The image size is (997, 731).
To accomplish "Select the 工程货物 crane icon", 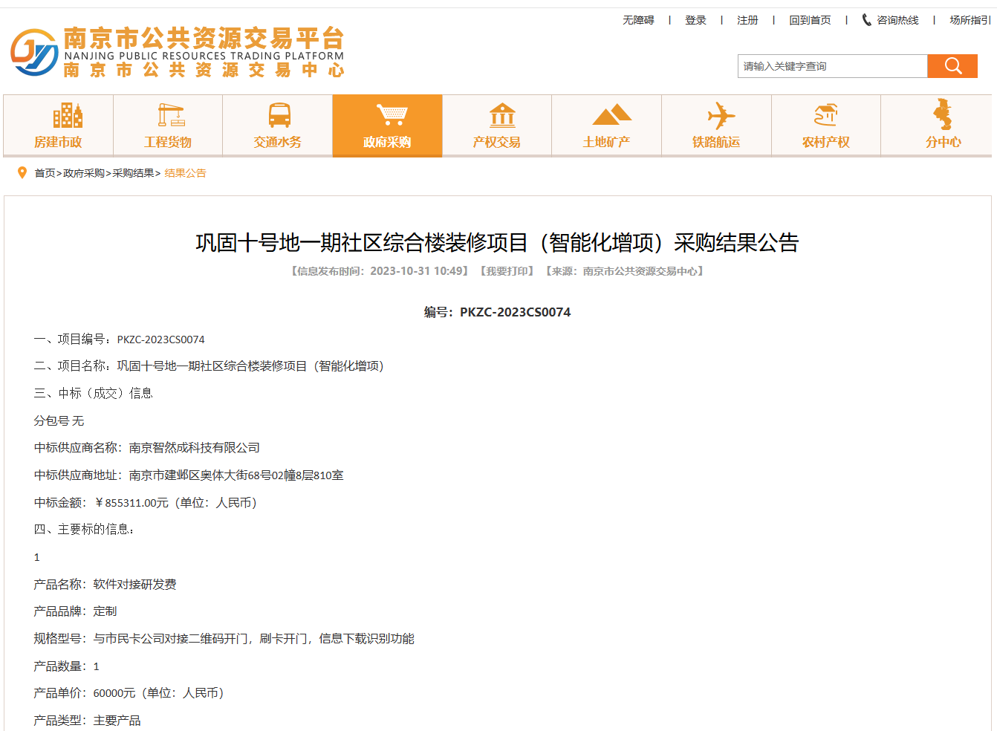I will point(171,116).
